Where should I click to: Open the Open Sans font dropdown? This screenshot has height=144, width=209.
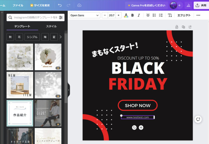(85, 15)
